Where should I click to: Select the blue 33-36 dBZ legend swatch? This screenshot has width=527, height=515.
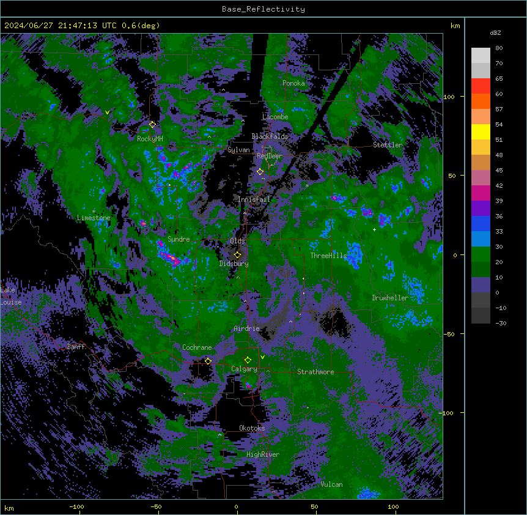pyautogui.click(x=481, y=223)
